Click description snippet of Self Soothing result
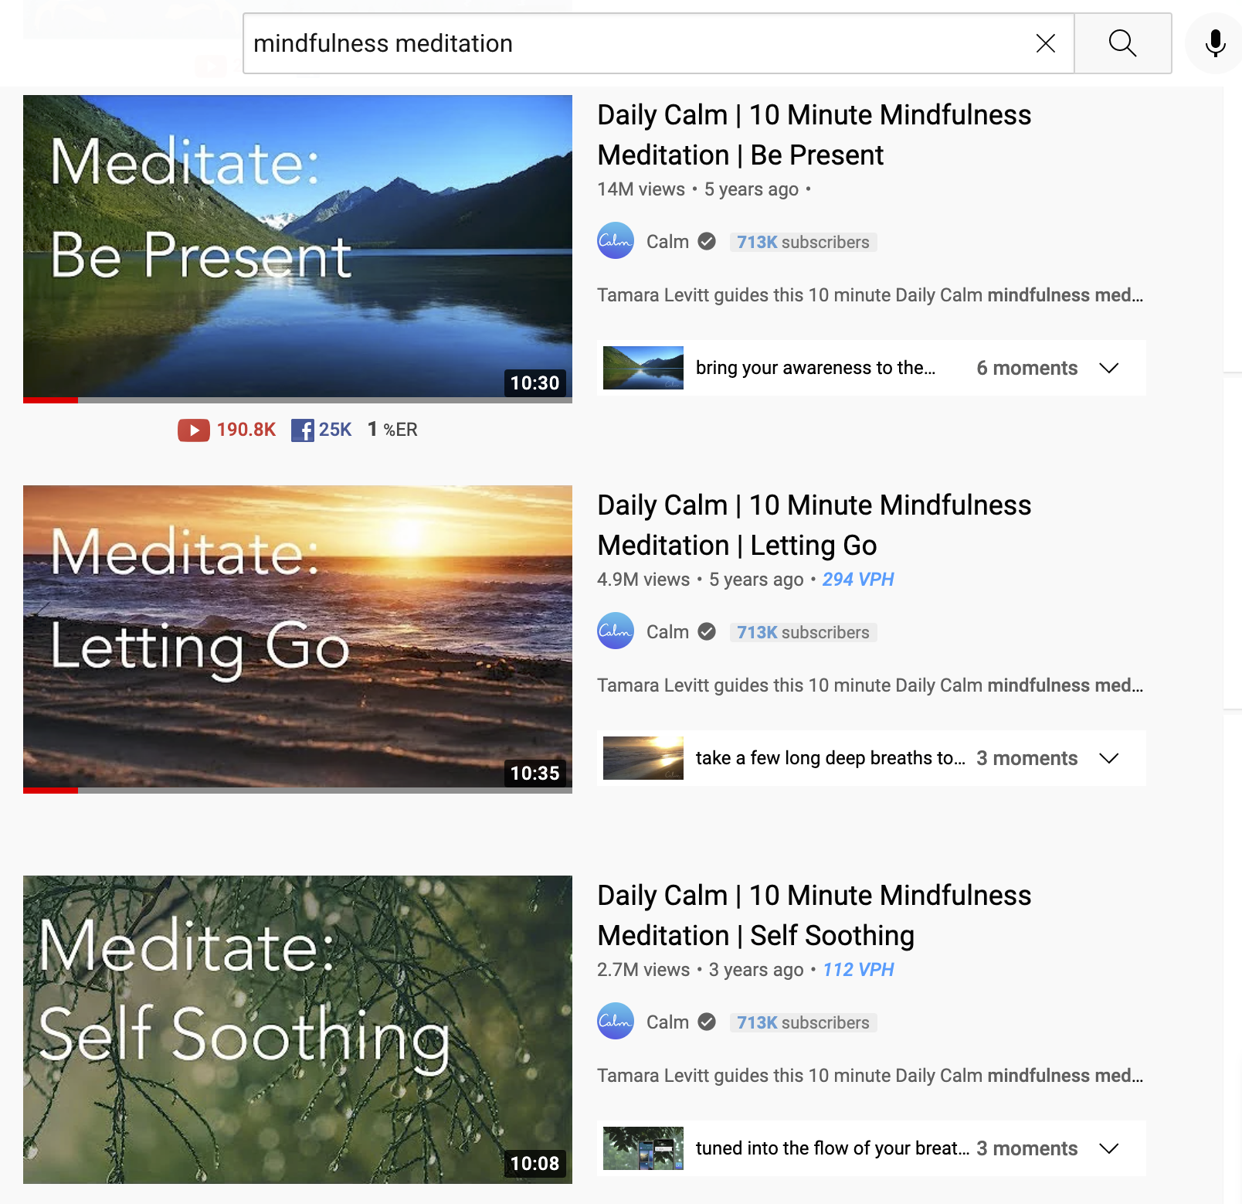This screenshot has width=1242, height=1204. (870, 1076)
